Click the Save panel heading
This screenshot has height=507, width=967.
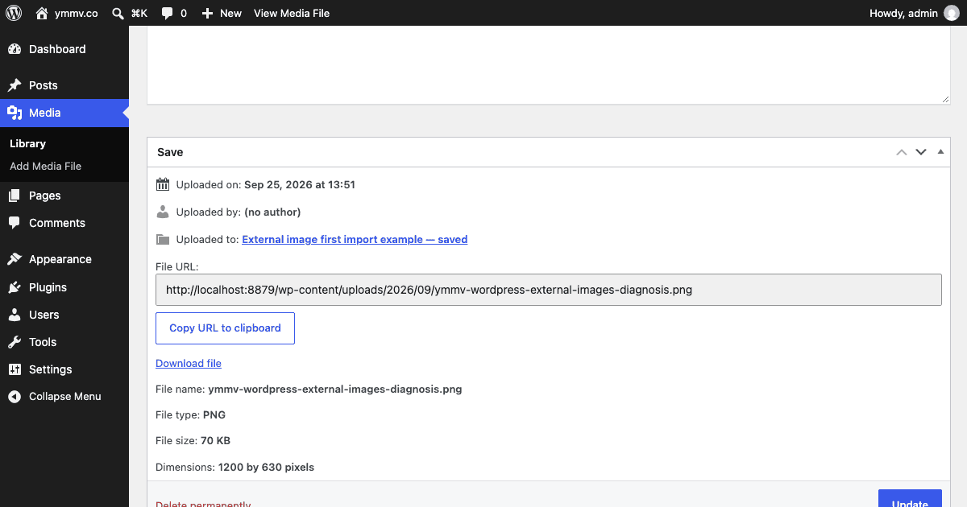pos(170,152)
